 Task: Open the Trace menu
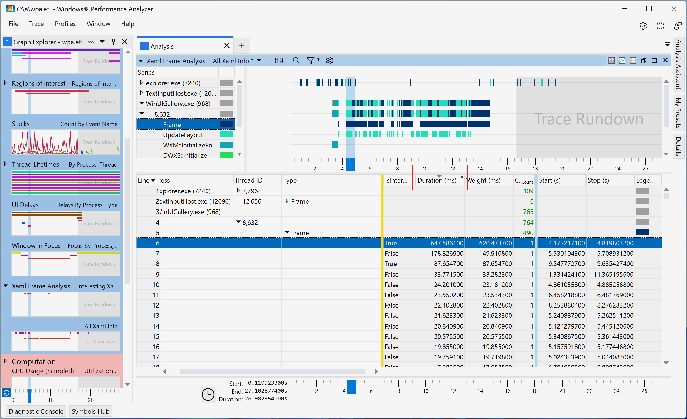pos(36,24)
